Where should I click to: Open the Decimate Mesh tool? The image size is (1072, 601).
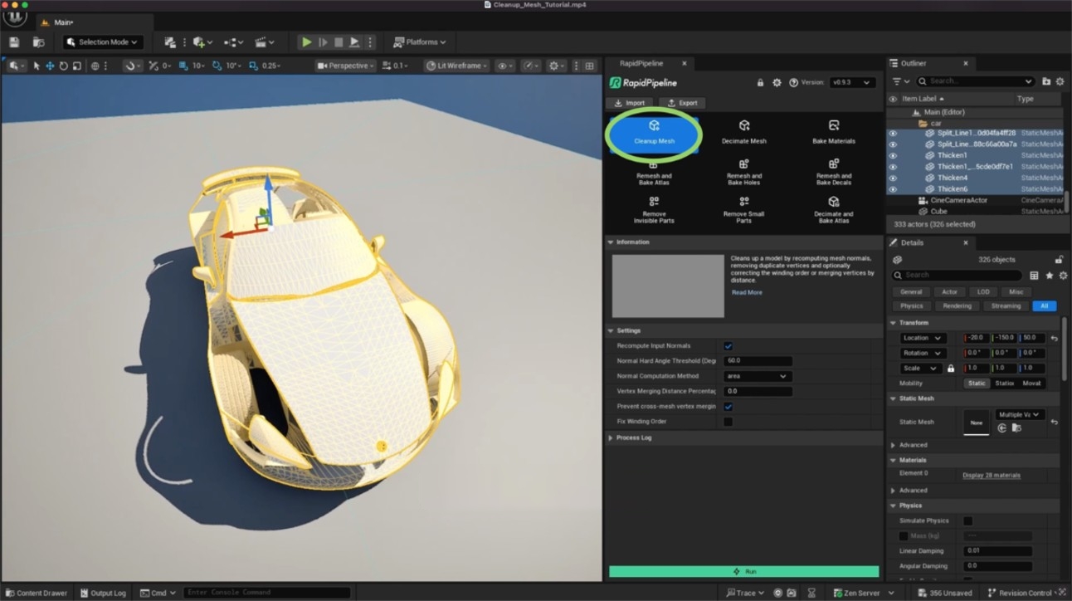point(744,134)
